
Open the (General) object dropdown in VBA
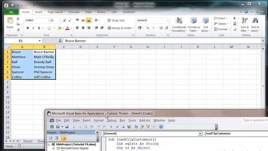[x=200, y=133]
